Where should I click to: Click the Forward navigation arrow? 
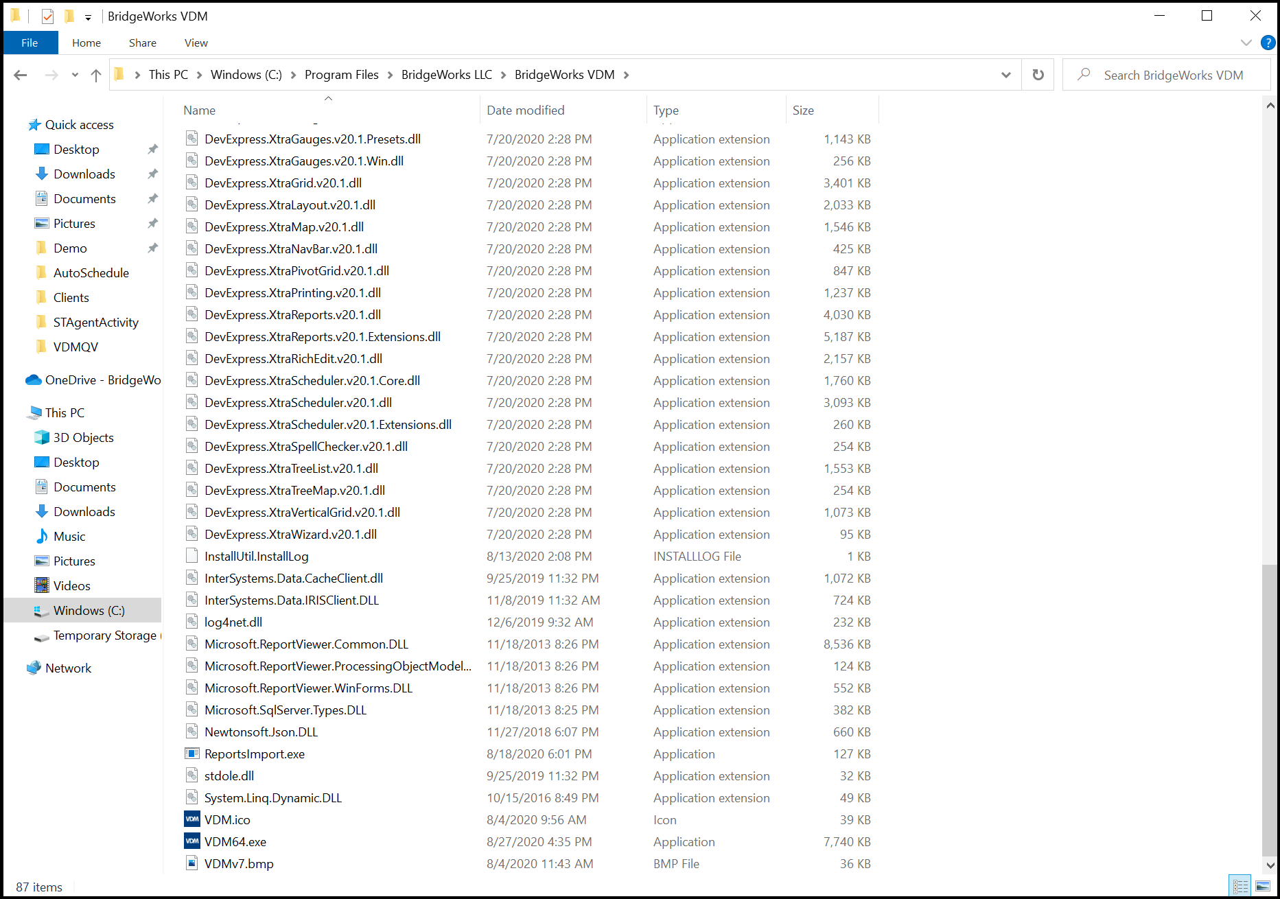tap(51, 75)
